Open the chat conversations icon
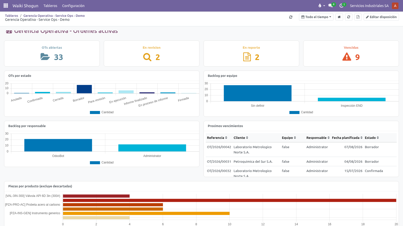 point(330,6)
